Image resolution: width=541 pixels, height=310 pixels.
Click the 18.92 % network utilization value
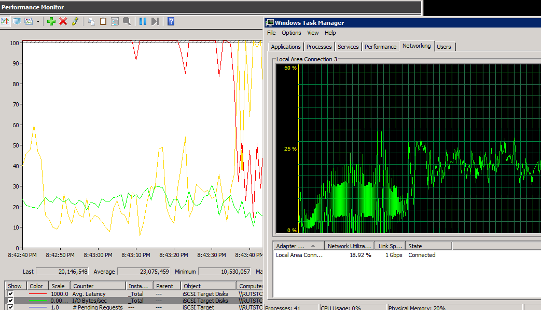pyautogui.click(x=360, y=255)
